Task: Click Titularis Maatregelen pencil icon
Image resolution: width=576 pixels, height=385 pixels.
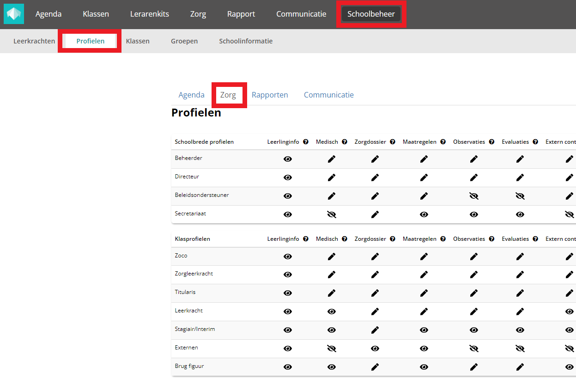Action: tap(424, 293)
